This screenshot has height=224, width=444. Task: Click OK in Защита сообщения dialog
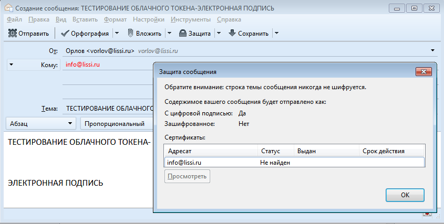[405, 195]
